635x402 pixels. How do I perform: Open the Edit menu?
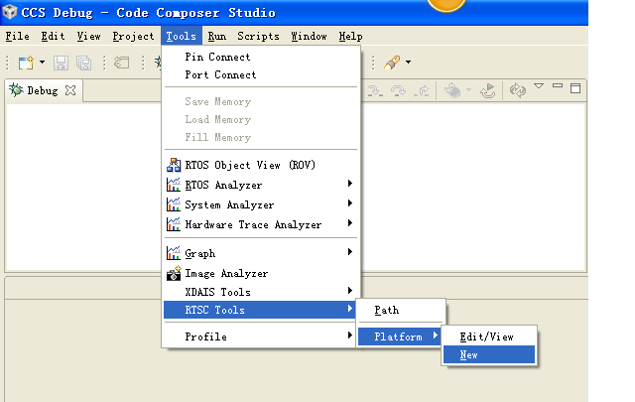(x=53, y=36)
